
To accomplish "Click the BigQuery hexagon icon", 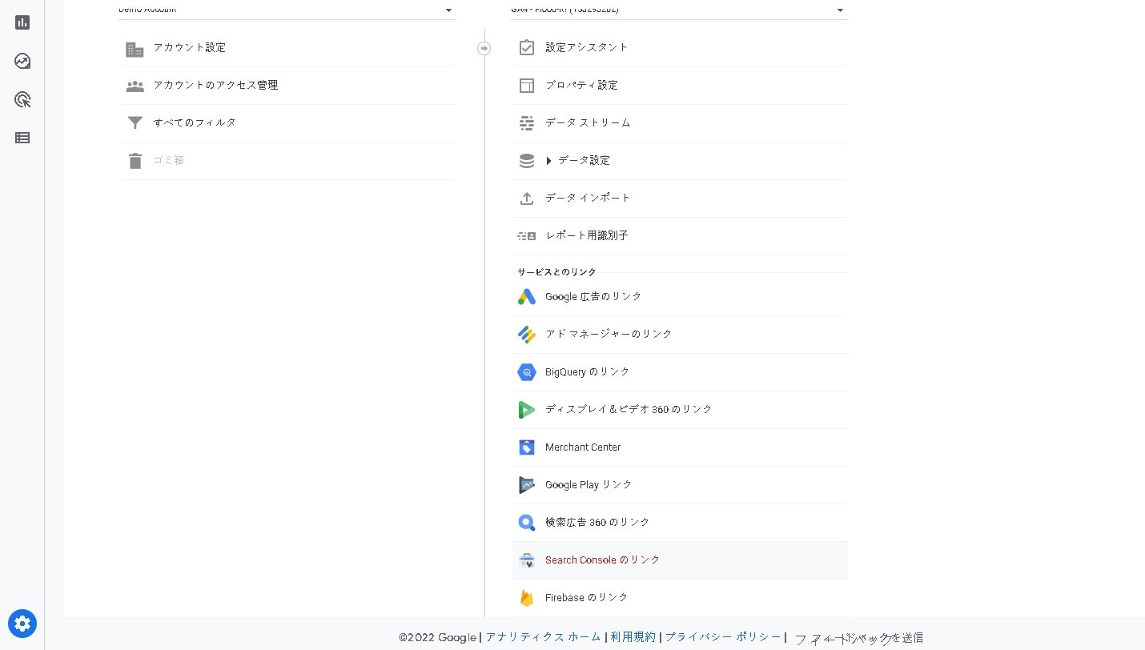I will coord(526,372).
